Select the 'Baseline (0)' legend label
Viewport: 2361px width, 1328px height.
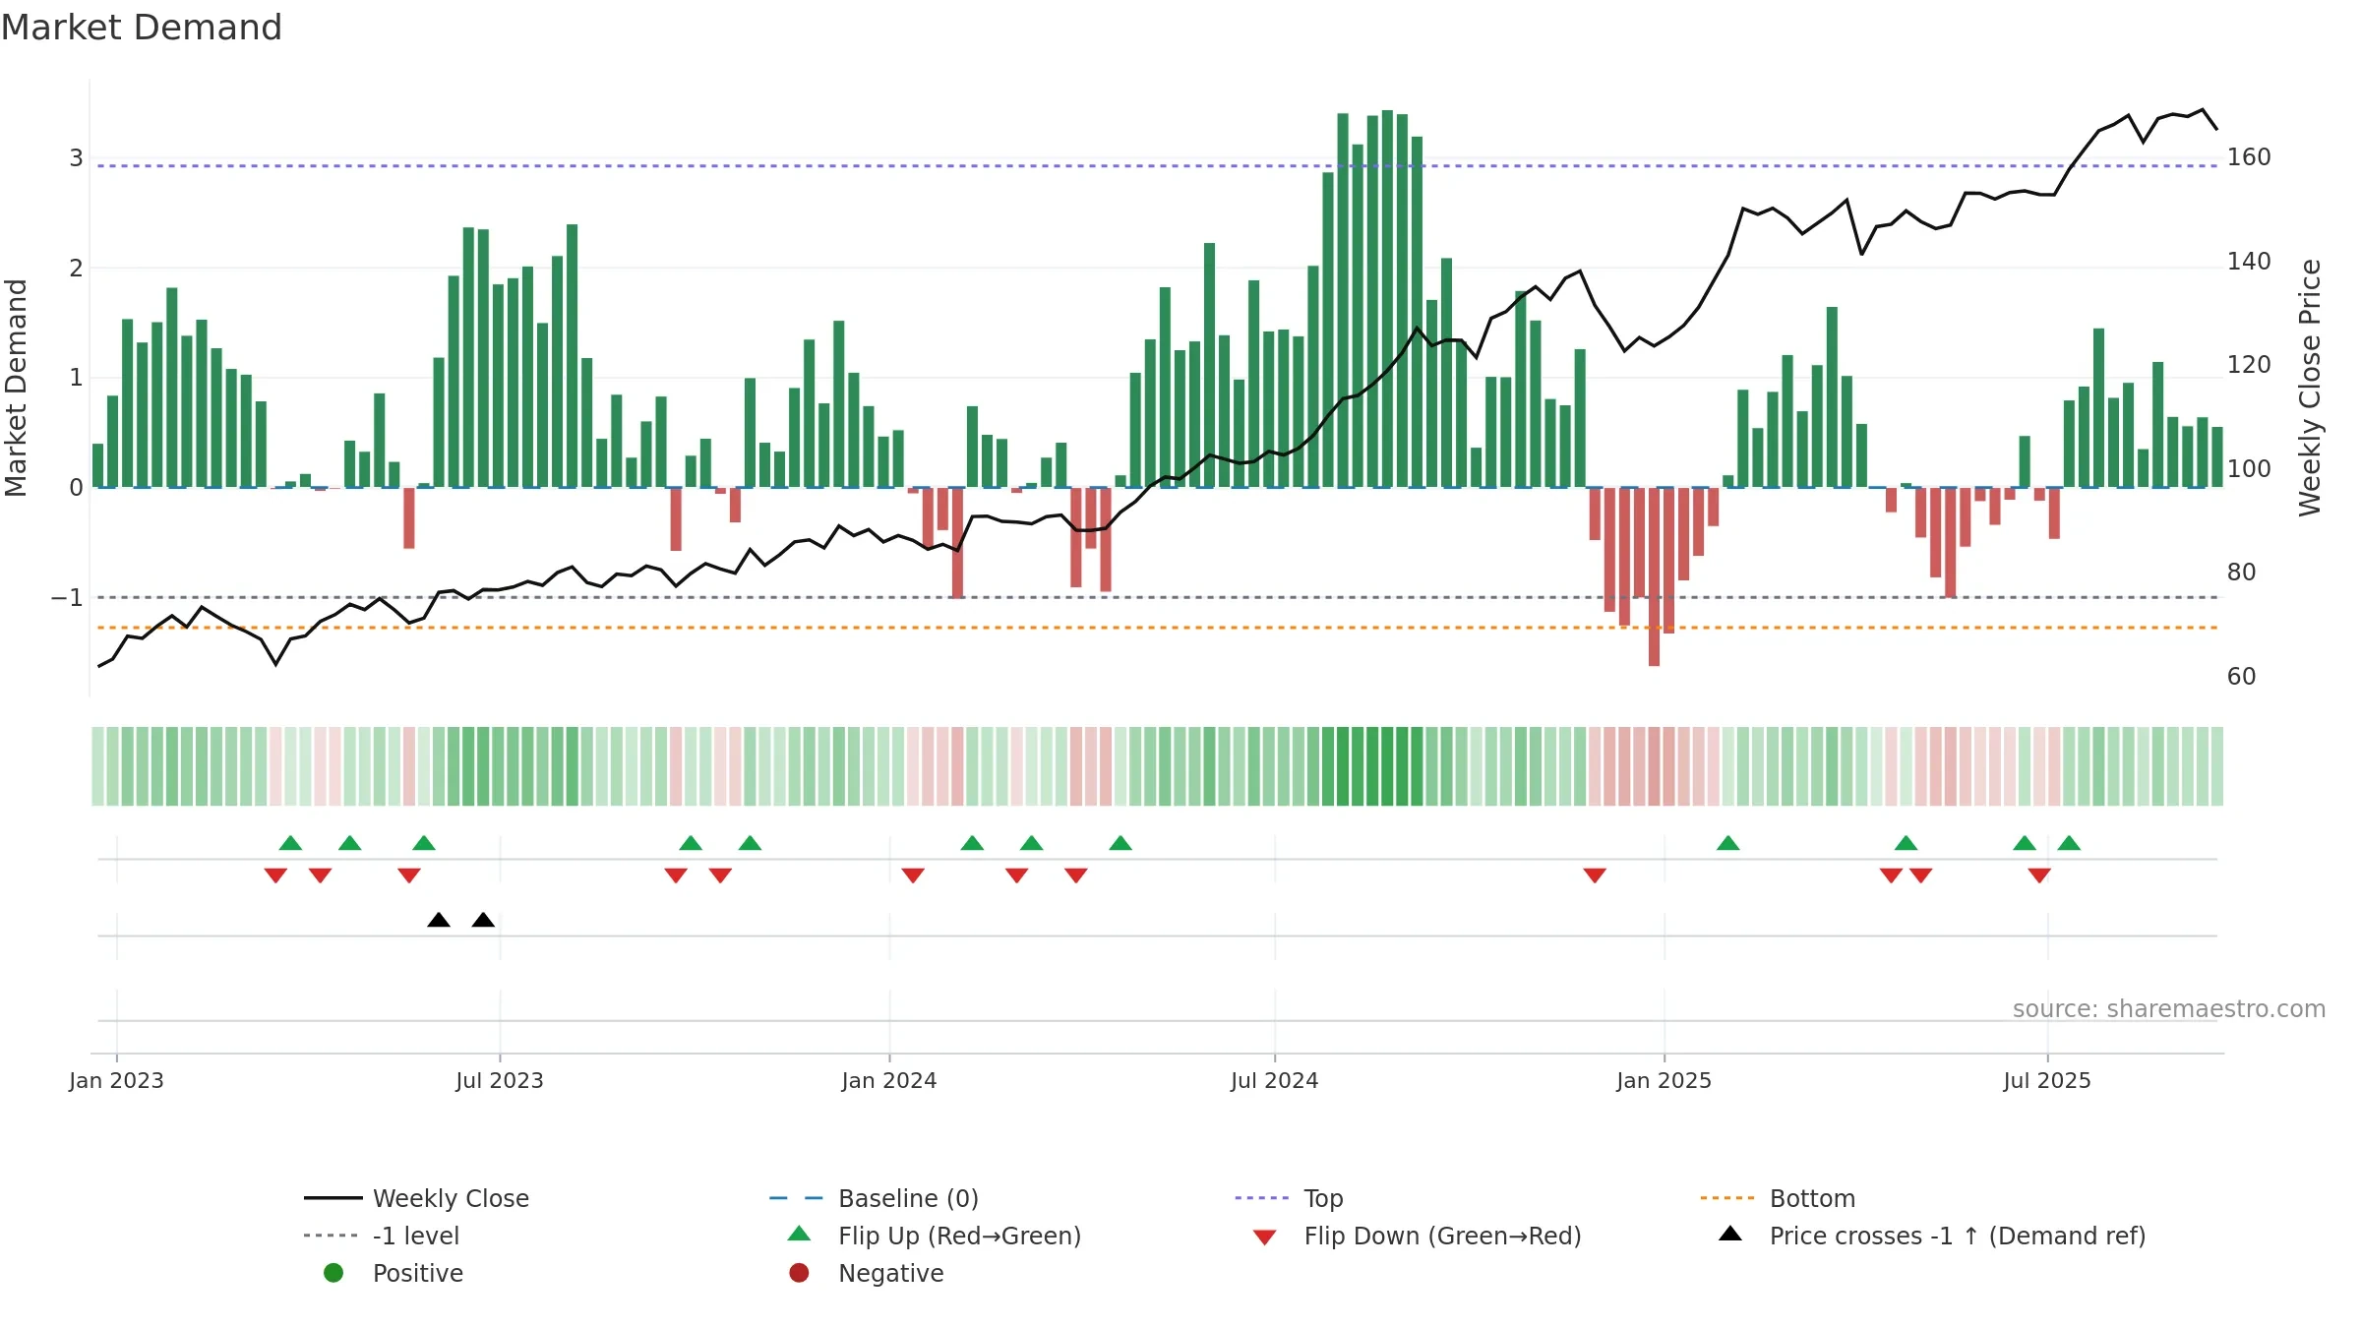pyautogui.click(x=908, y=1198)
